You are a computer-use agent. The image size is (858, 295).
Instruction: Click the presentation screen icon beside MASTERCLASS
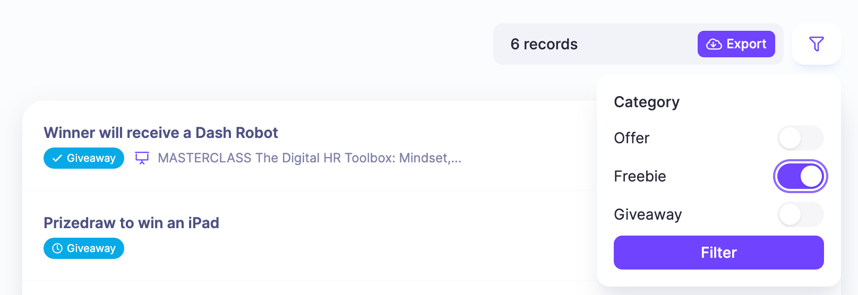pos(142,158)
